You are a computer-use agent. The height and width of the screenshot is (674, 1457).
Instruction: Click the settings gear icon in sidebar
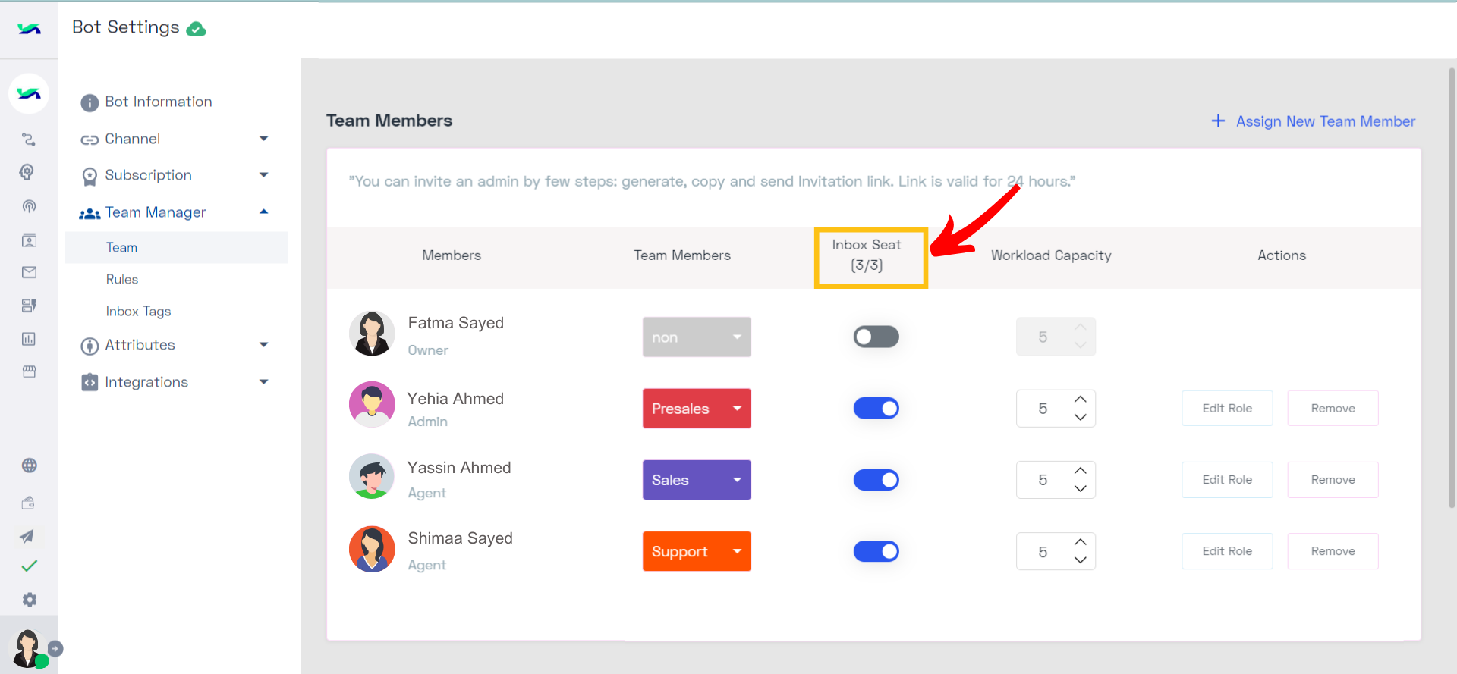point(30,600)
